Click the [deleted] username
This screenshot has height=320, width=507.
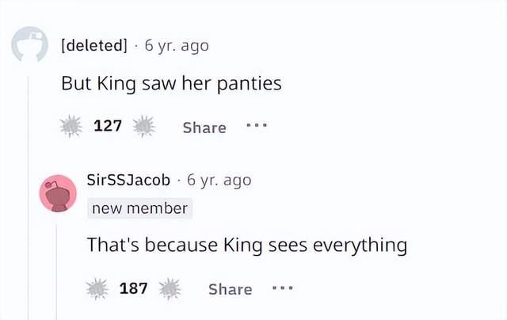[93, 45]
